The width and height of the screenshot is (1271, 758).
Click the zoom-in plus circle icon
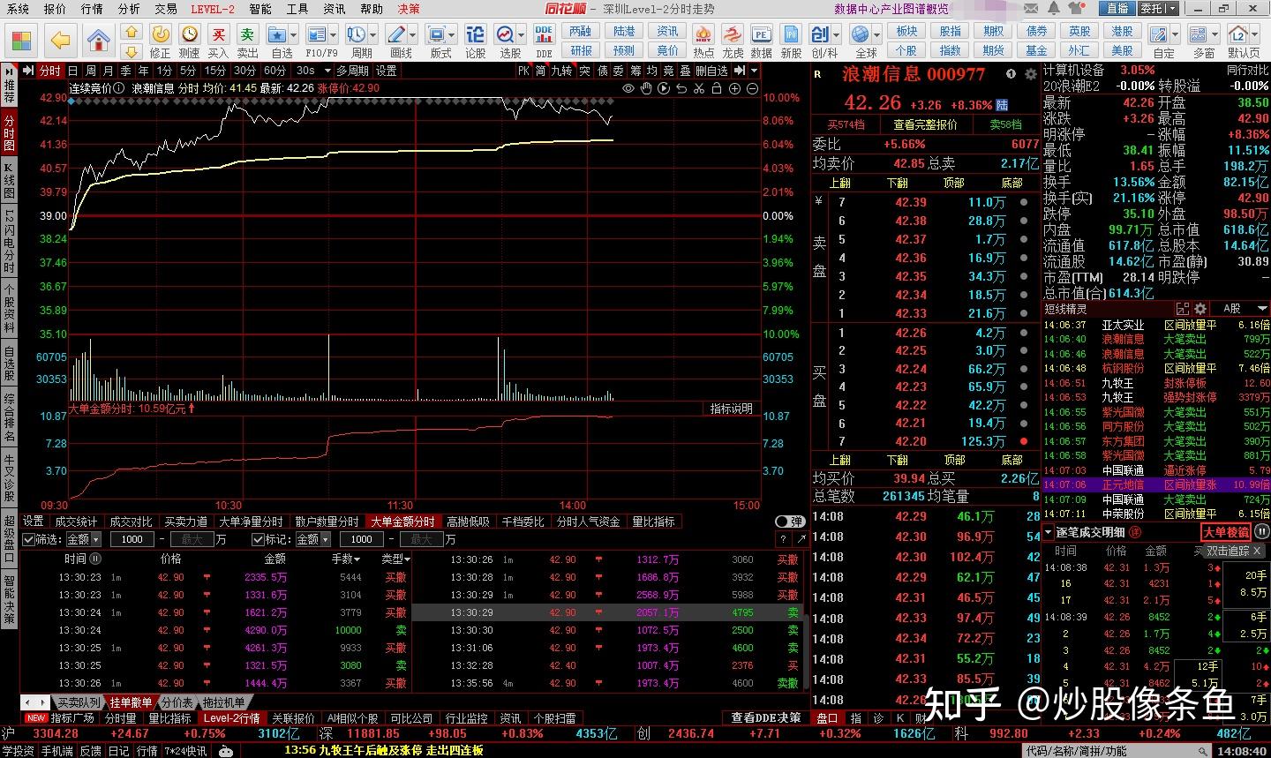735,88
